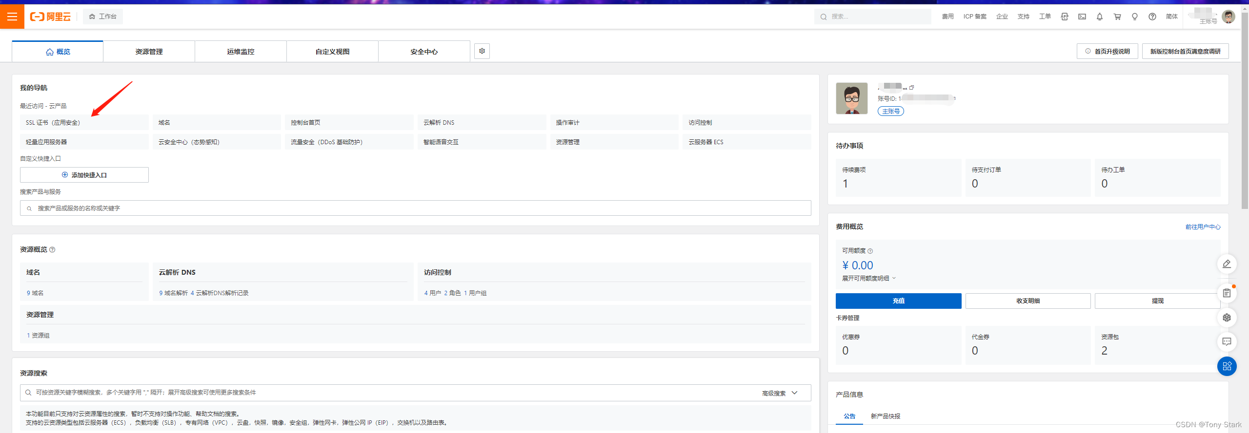The width and height of the screenshot is (1249, 433).
Task: Click the blue 充值 button
Action: pos(899,301)
